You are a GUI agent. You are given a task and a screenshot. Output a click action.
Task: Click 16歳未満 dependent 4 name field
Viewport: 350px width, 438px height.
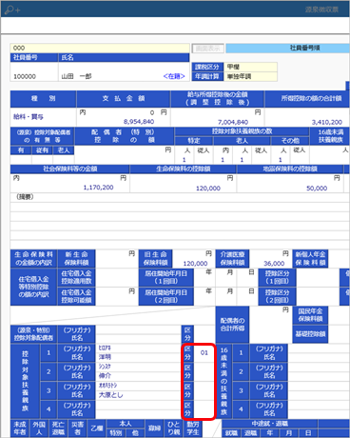pyautogui.click(x=319, y=409)
